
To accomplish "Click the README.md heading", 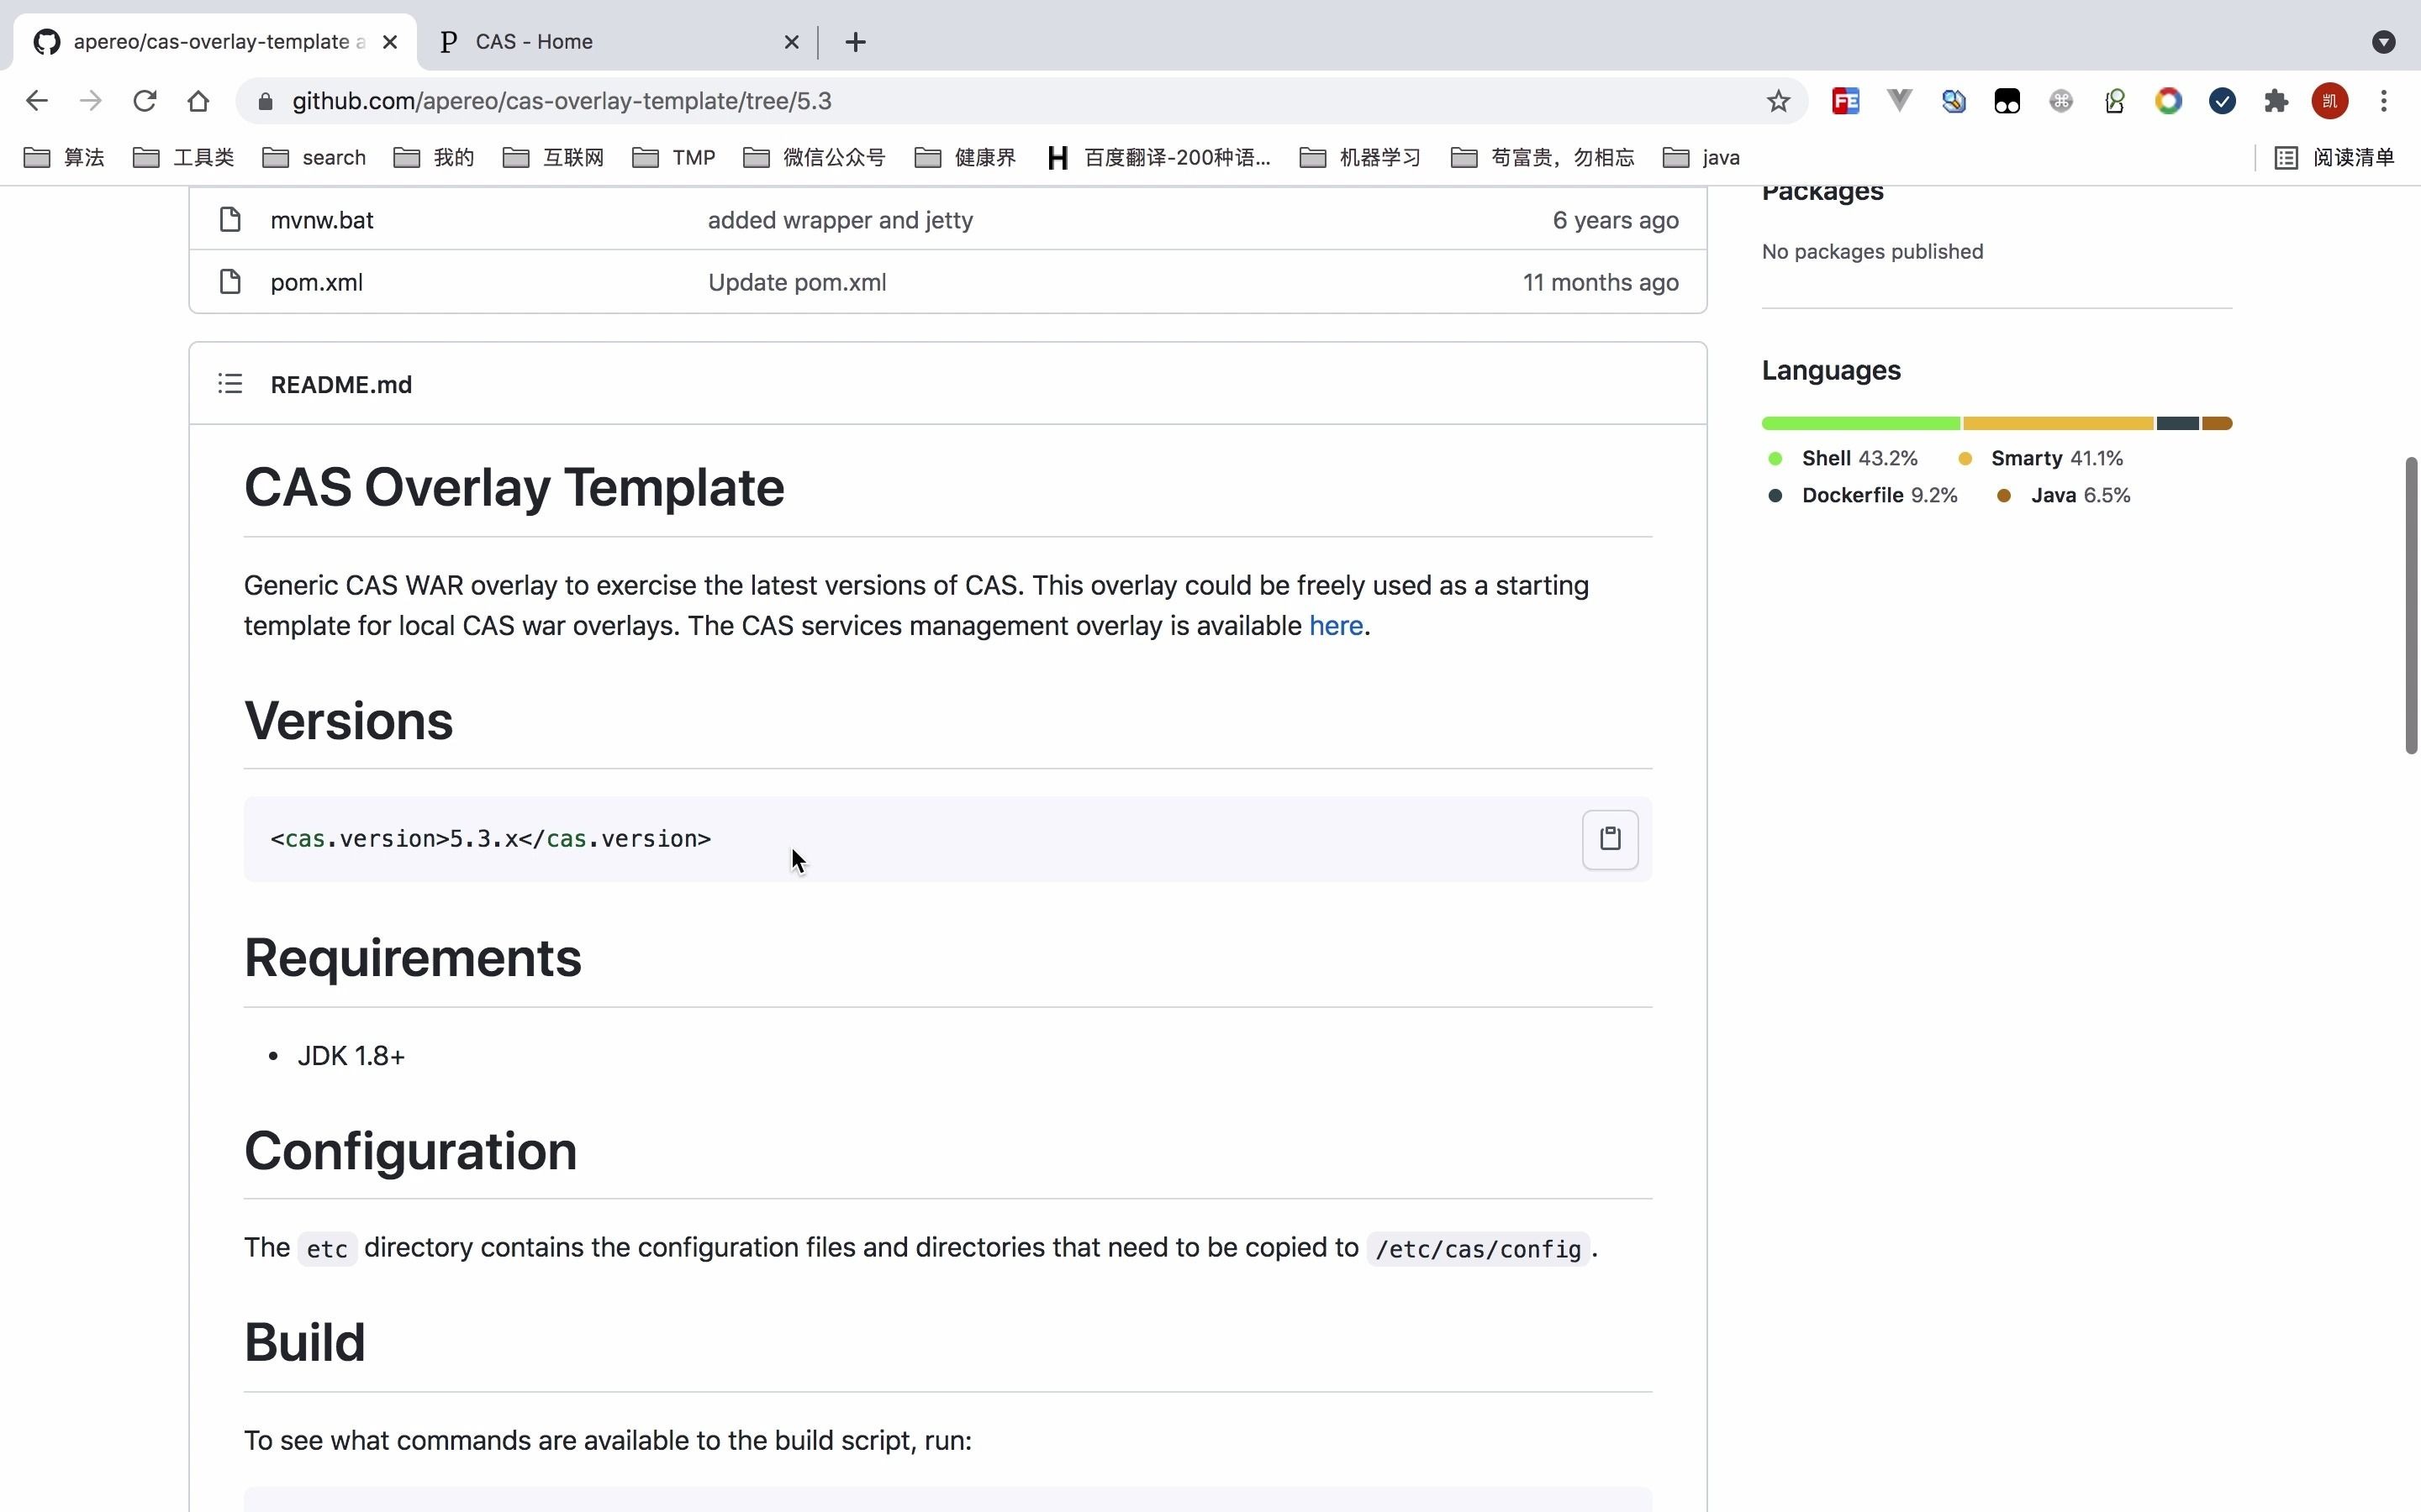I will (341, 385).
